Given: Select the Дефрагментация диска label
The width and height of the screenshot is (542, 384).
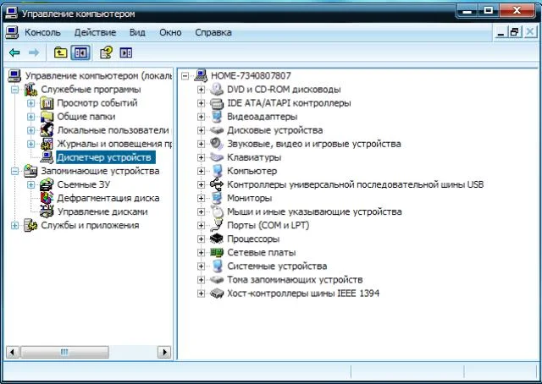Looking at the screenshot, I should tap(108, 198).
